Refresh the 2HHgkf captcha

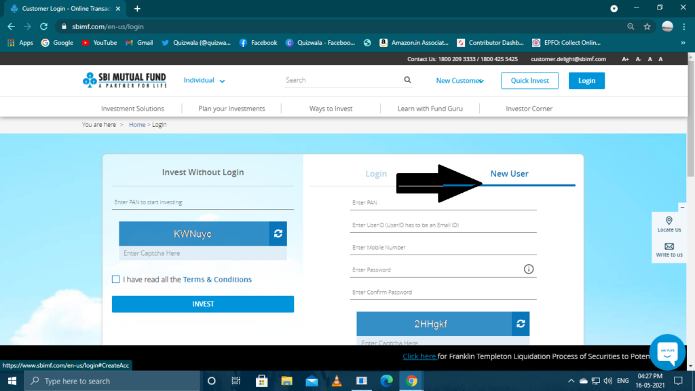pyautogui.click(x=521, y=324)
